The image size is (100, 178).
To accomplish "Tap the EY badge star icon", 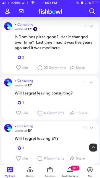I will tap(35, 29).
